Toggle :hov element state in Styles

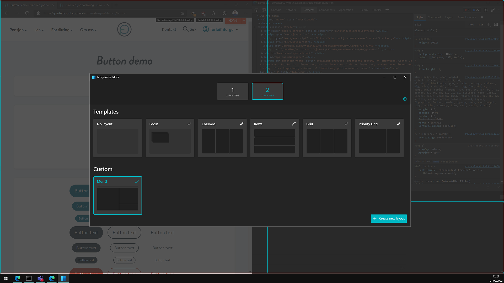click(471, 24)
